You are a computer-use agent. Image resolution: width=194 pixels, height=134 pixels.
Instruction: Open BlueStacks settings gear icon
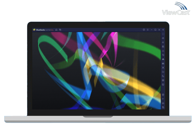pyautogui.click(x=163, y=95)
